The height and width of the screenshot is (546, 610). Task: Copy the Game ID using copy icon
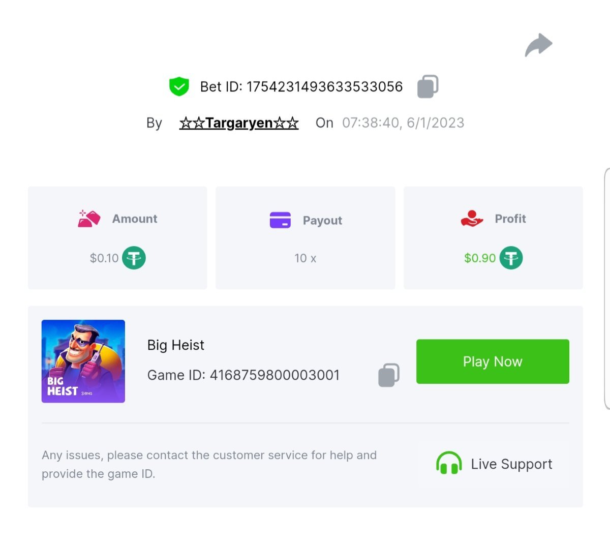(x=389, y=375)
